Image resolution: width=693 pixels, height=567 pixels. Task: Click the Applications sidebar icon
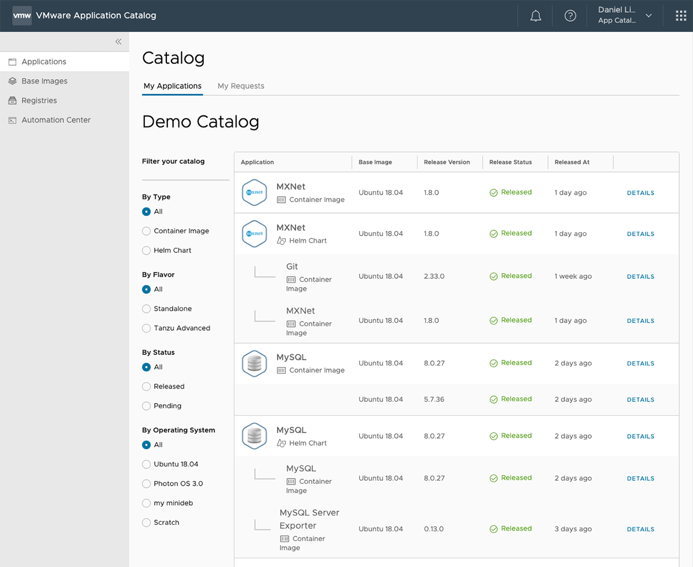[12, 62]
